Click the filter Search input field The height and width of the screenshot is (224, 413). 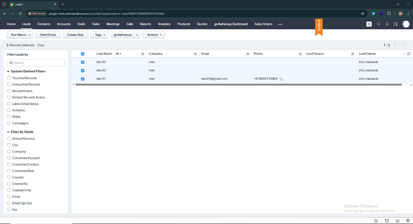tap(36, 63)
